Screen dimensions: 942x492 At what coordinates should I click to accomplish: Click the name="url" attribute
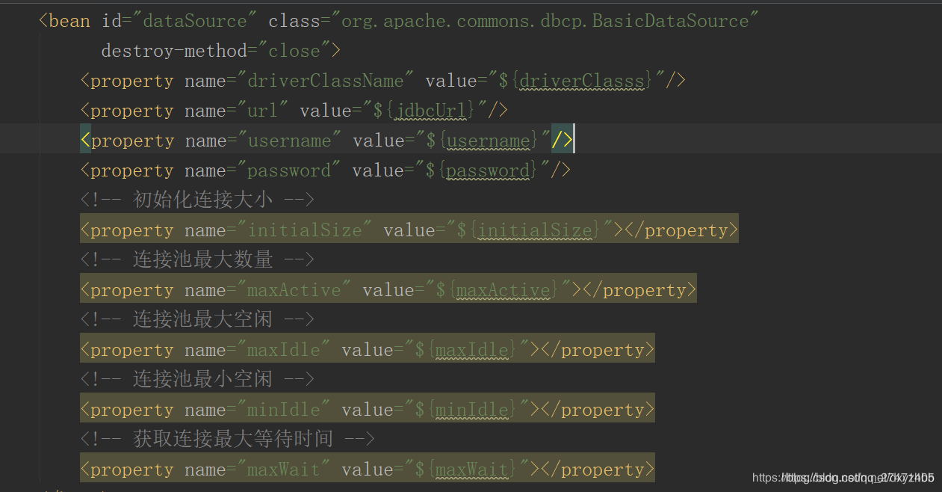click(x=236, y=111)
